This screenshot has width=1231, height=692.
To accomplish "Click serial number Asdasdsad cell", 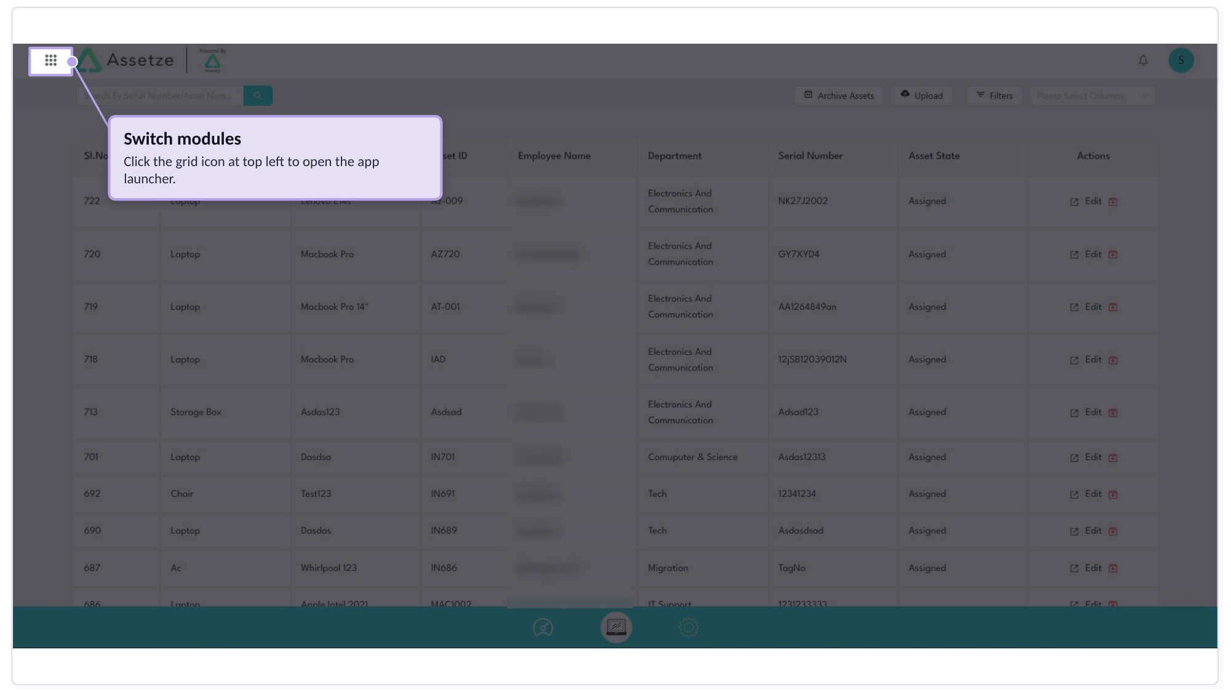I will coord(800,530).
